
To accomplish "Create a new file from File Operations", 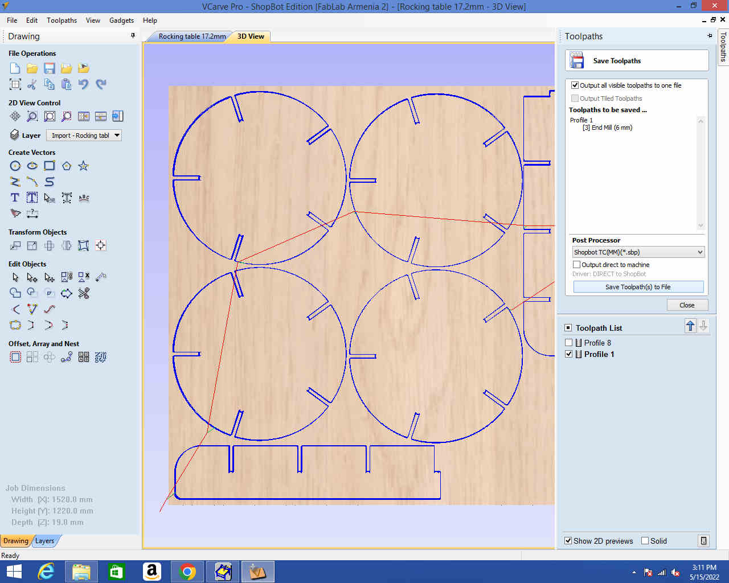I will pos(15,68).
